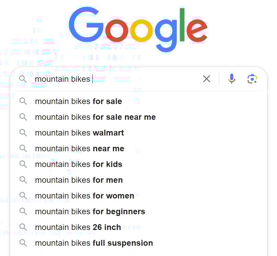Select the "mountain bikes for sale near me" suggestion

(x=95, y=117)
